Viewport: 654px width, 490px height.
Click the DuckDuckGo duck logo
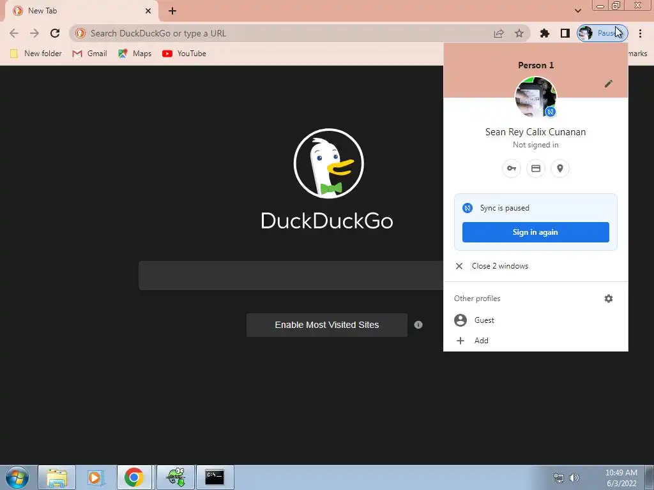[x=329, y=163]
